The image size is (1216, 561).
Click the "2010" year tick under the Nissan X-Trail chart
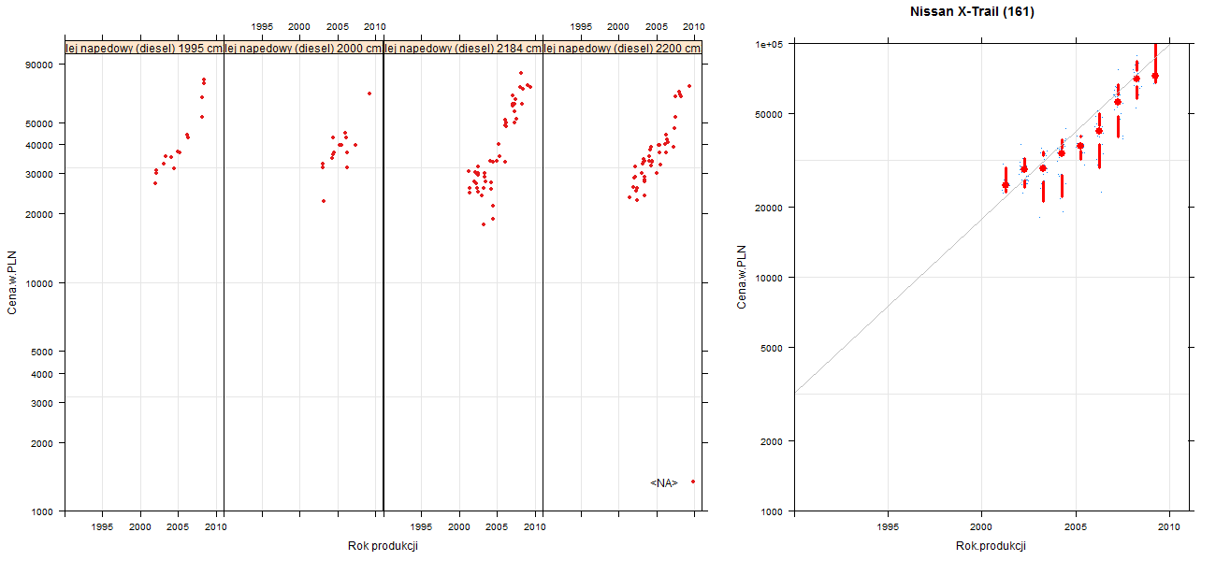1168,528
